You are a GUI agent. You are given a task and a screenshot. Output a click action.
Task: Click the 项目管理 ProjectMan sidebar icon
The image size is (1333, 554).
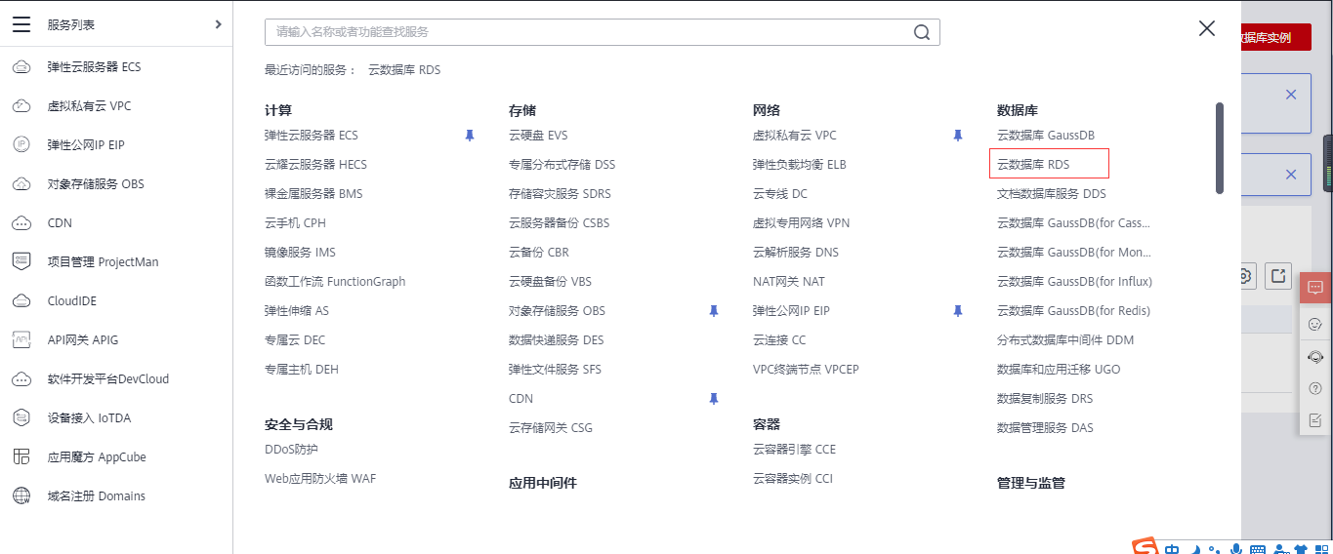pyautogui.click(x=21, y=262)
